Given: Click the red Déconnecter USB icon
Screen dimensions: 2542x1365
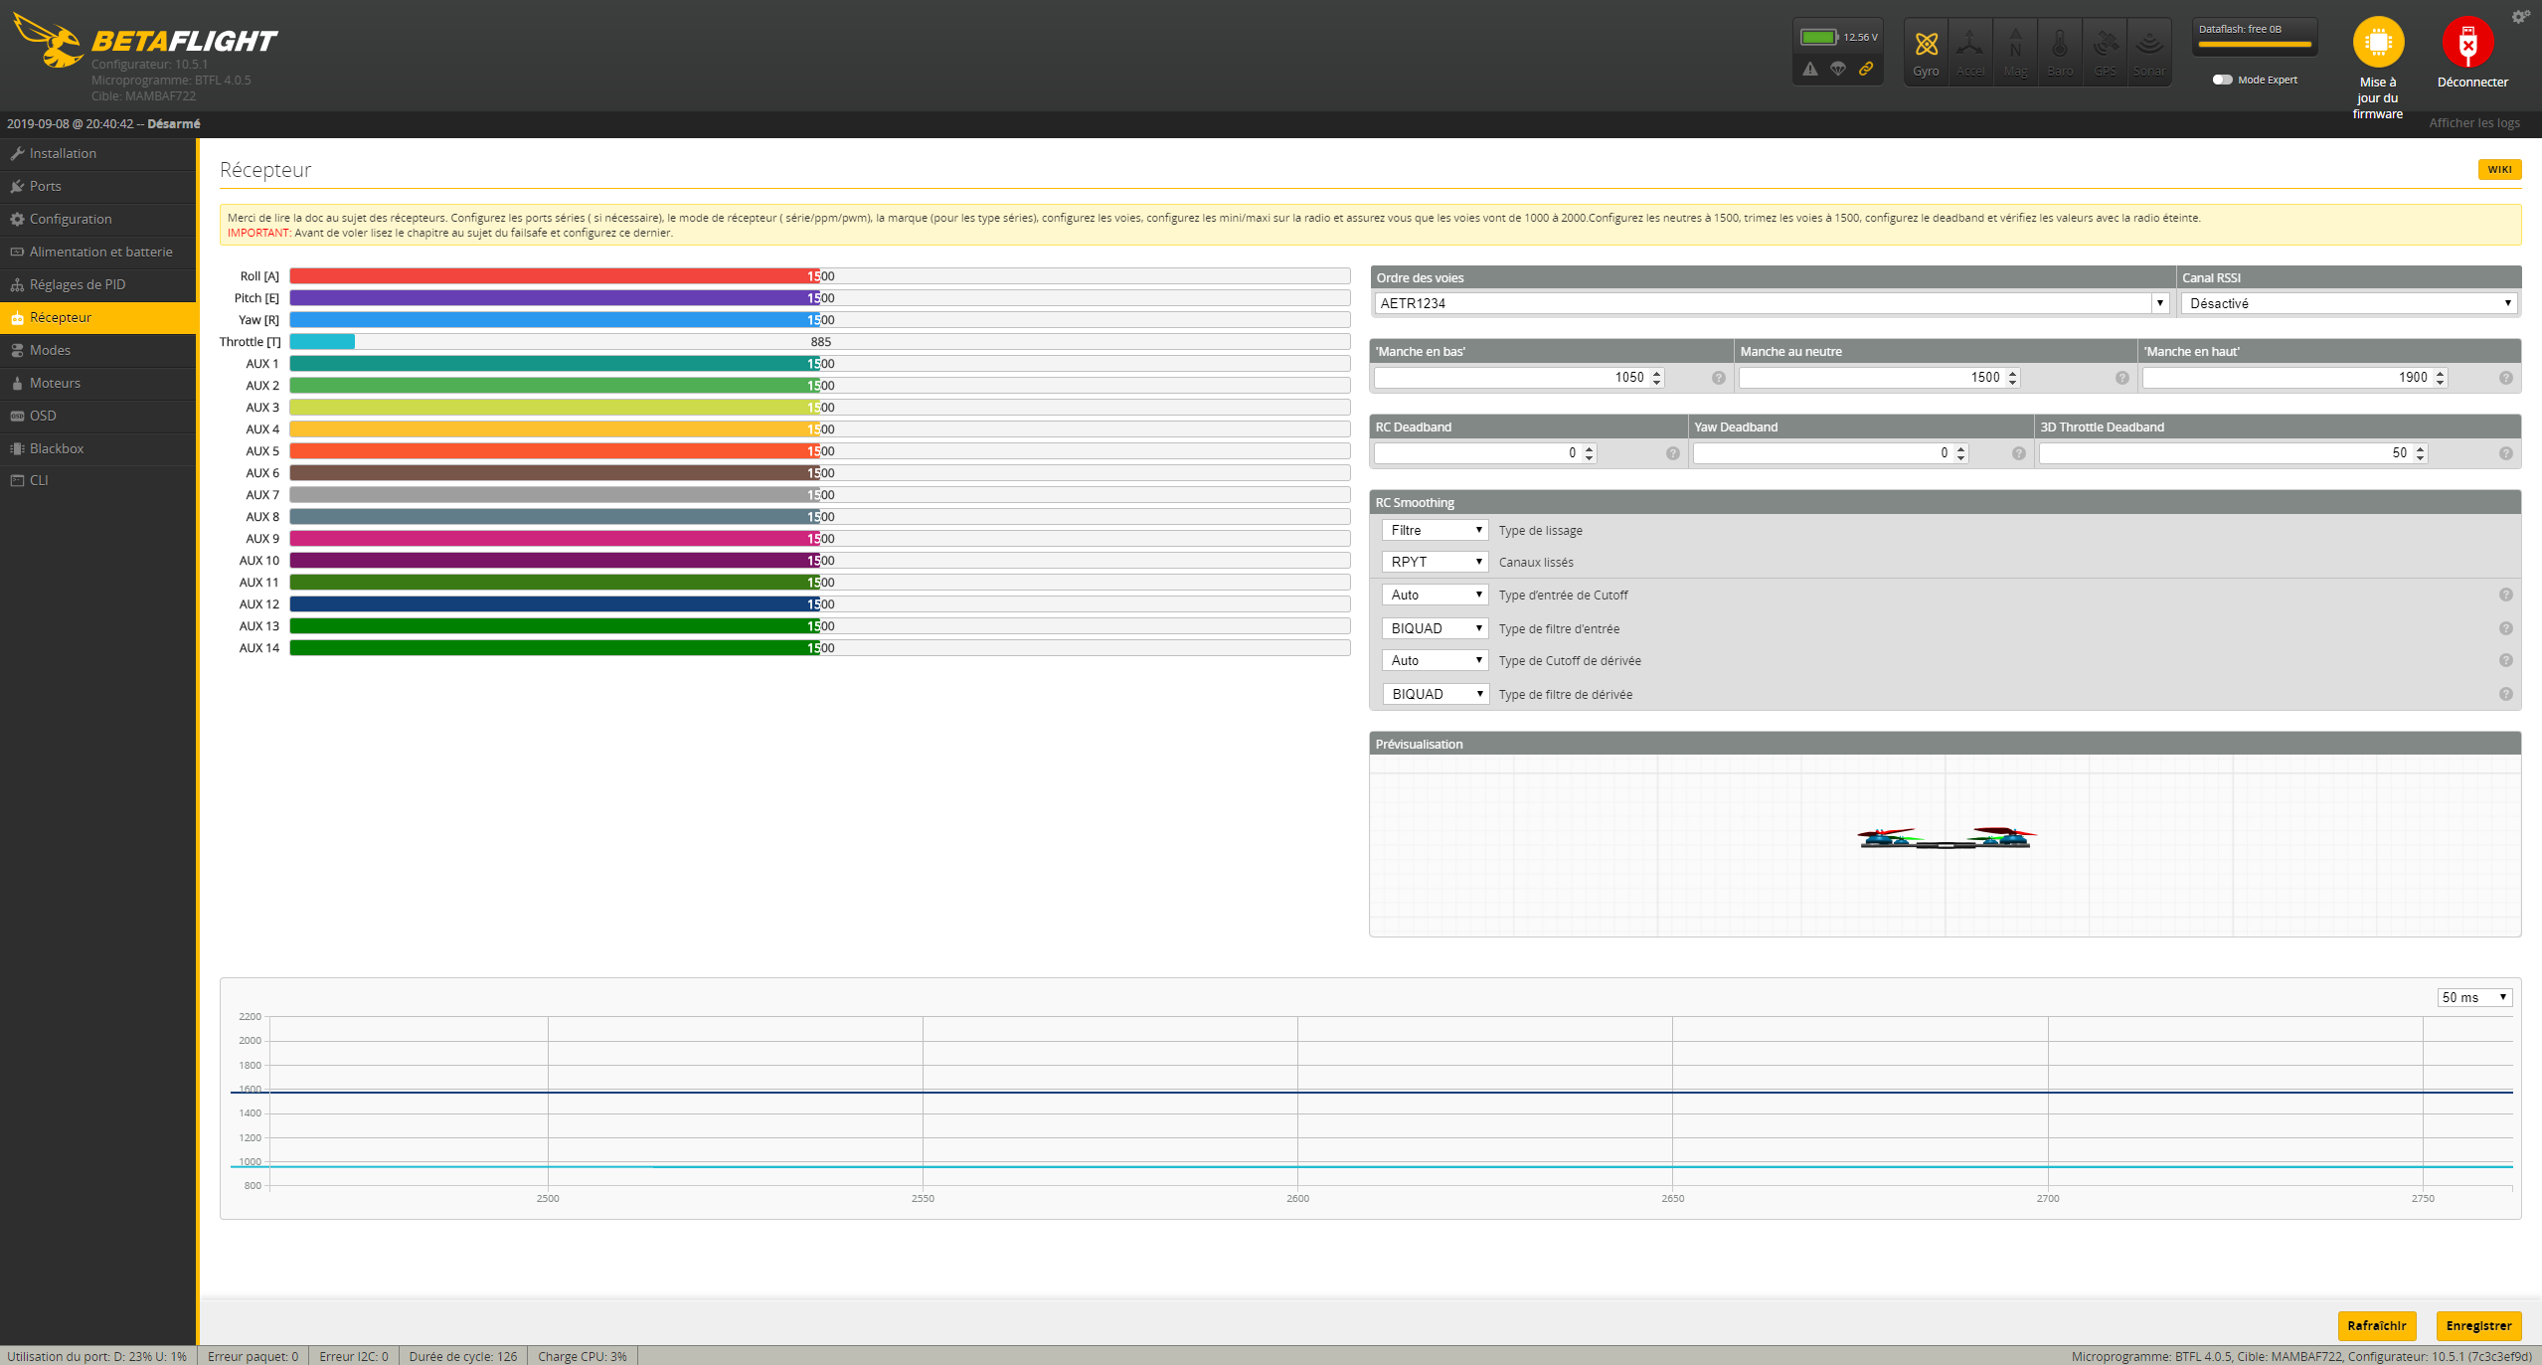Looking at the screenshot, I should click(x=2467, y=42).
